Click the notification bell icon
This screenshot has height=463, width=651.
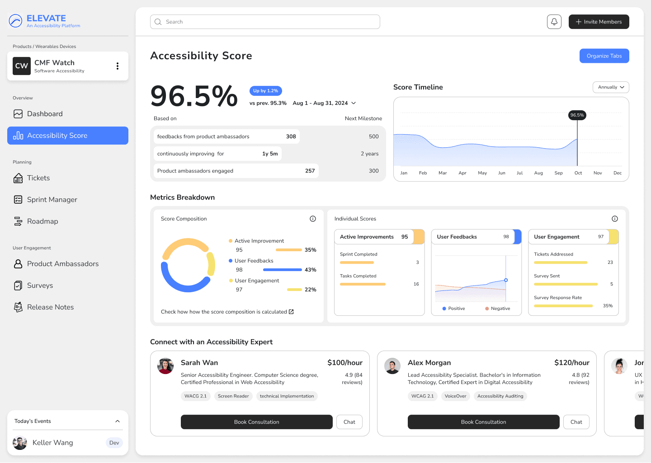(554, 21)
